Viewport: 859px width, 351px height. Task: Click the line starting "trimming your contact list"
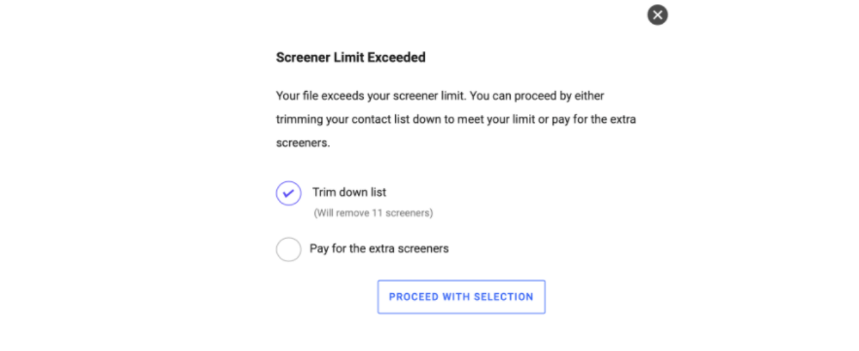pos(455,119)
